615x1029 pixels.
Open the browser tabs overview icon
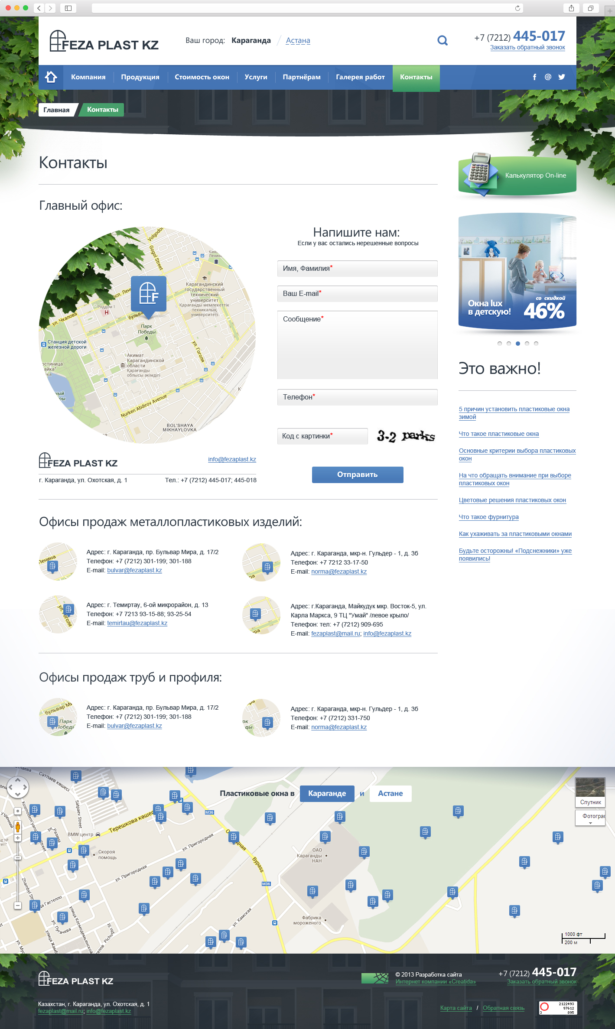click(x=590, y=8)
